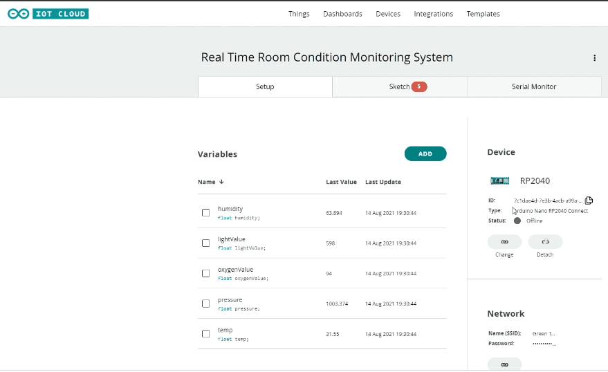This screenshot has width=608, height=372.
Task: Toggle the temp variable checkbox
Action: [x=205, y=334]
